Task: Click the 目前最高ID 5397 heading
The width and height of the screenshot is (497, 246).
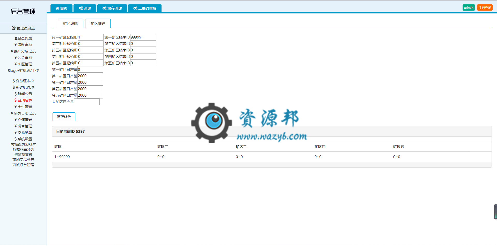Action: (x=70, y=132)
